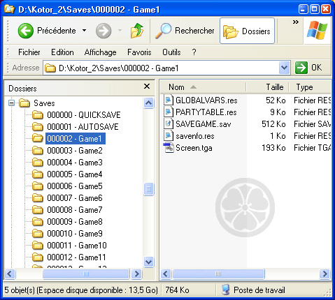
Task: Select 000004 - Game3 folder
Action: pyautogui.click(x=75, y=163)
